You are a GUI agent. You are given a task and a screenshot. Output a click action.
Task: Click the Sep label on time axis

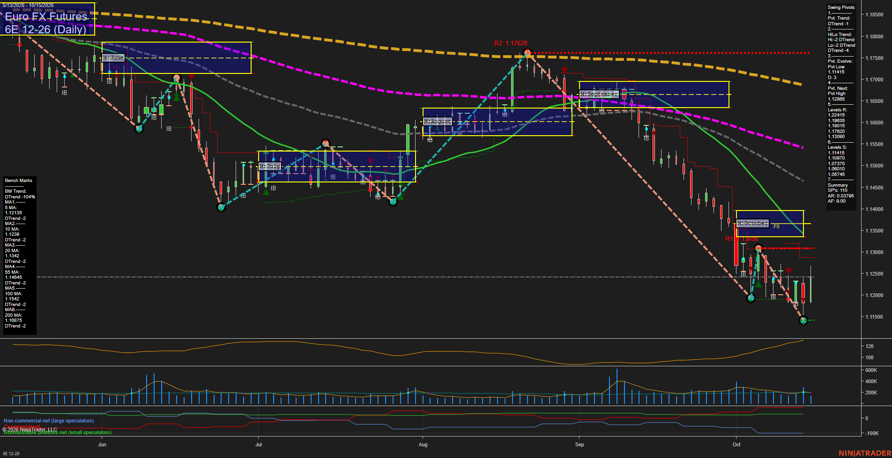580,444
